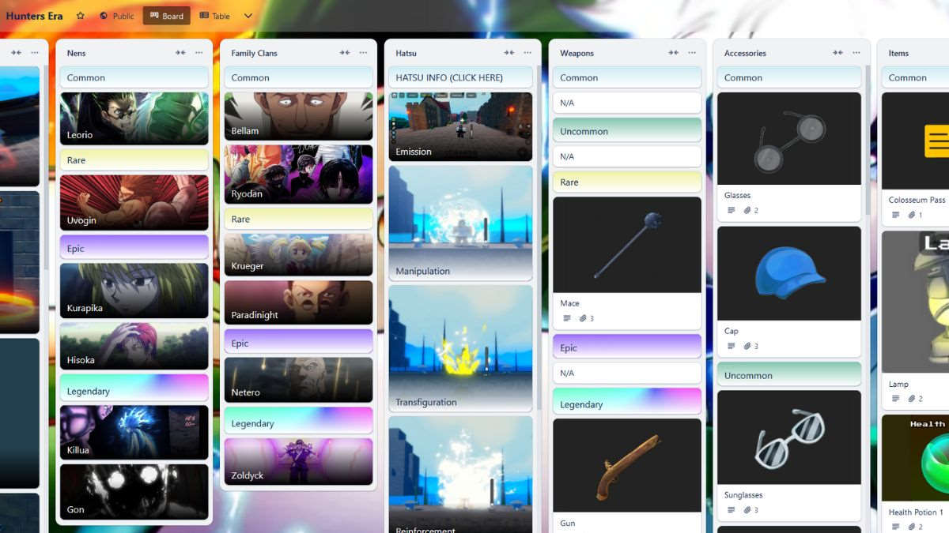Click the attachment icon on Mace card
The image size is (949, 533).
pos(582,319)
